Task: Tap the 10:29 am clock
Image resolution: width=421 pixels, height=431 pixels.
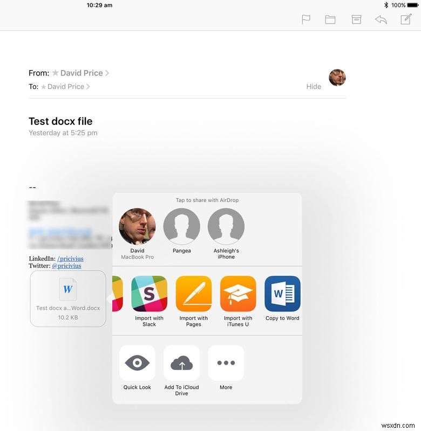Action: coord(99,5)
